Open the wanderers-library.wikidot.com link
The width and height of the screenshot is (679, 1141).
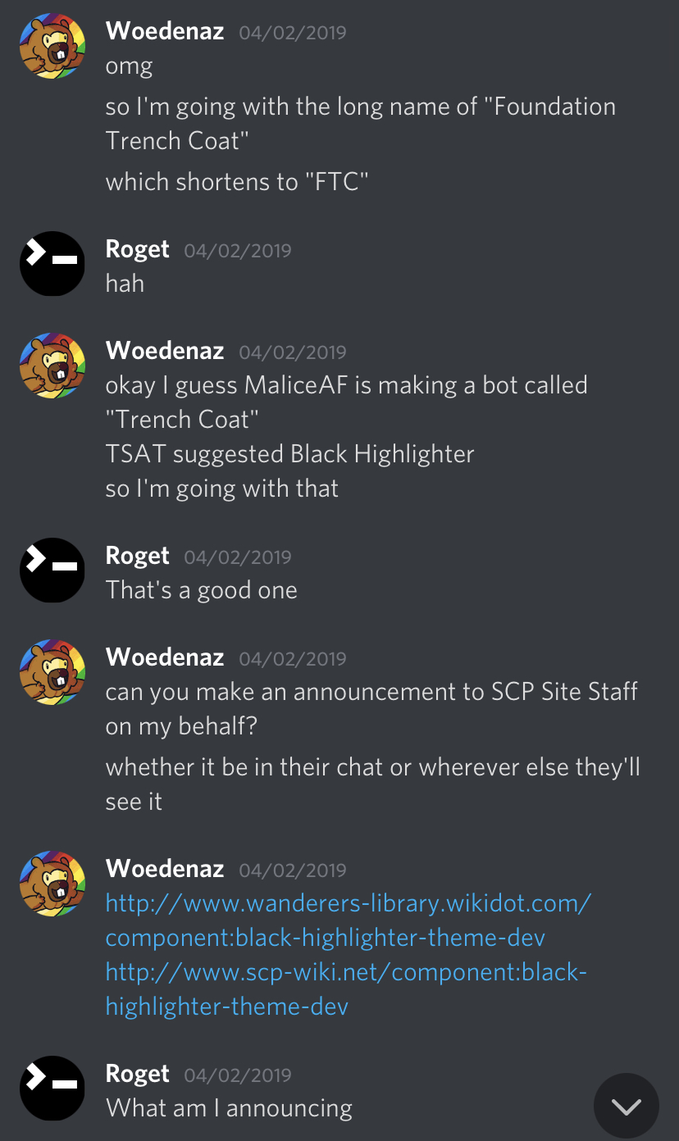point(349,921)
